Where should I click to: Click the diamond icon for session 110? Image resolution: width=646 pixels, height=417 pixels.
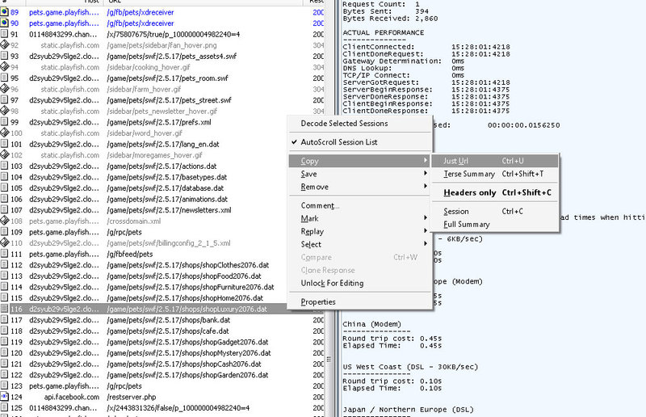point(5,243)
